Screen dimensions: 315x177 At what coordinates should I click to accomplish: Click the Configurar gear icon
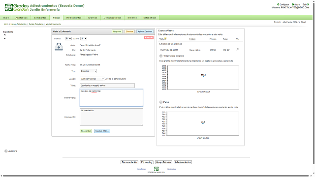pos(278,4)
